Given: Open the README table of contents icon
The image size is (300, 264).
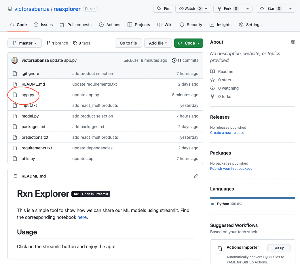Looking at the screenshot, I should (x=15, y=176).
